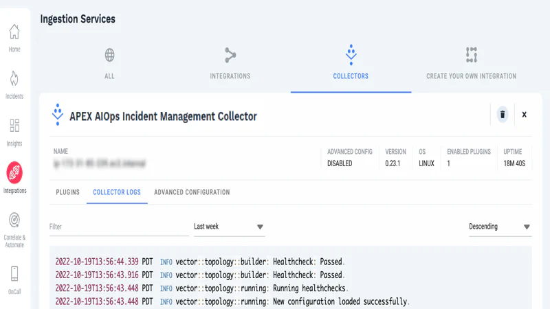Switch to the Integrations services tab
Screen dimensions: 550x309
230,63
